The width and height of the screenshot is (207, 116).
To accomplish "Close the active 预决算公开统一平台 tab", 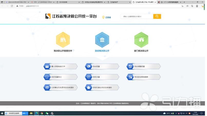I will [155, 2].
